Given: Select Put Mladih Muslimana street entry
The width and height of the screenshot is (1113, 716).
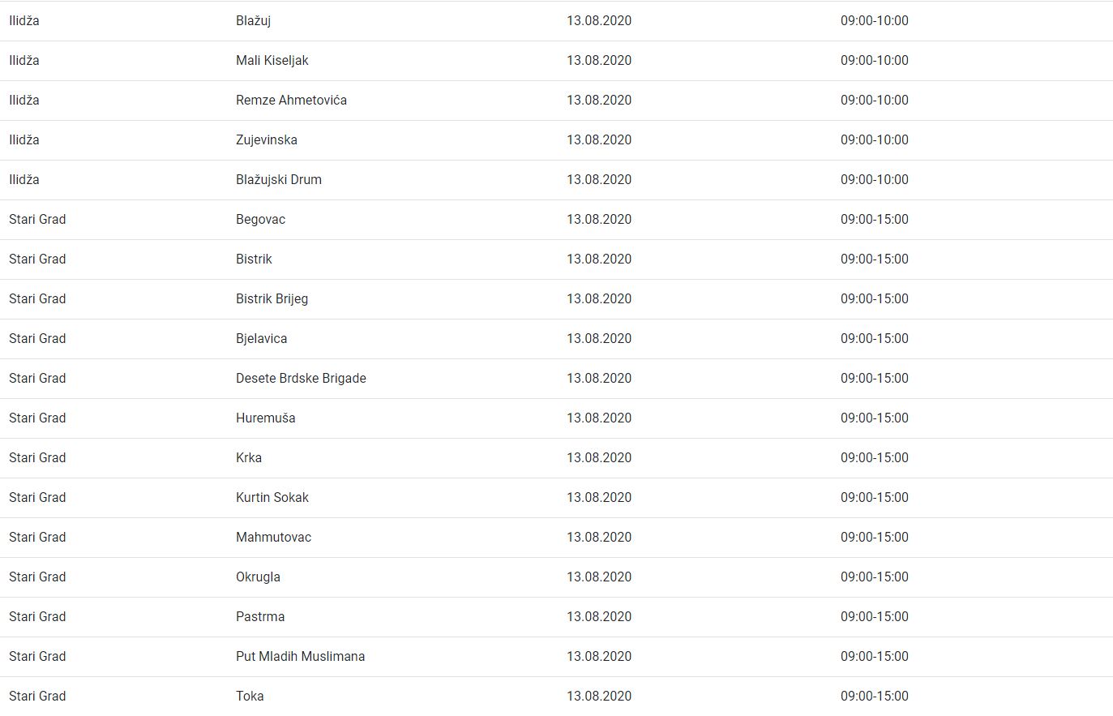Looking at the screenshot, I should click(300, 657).
